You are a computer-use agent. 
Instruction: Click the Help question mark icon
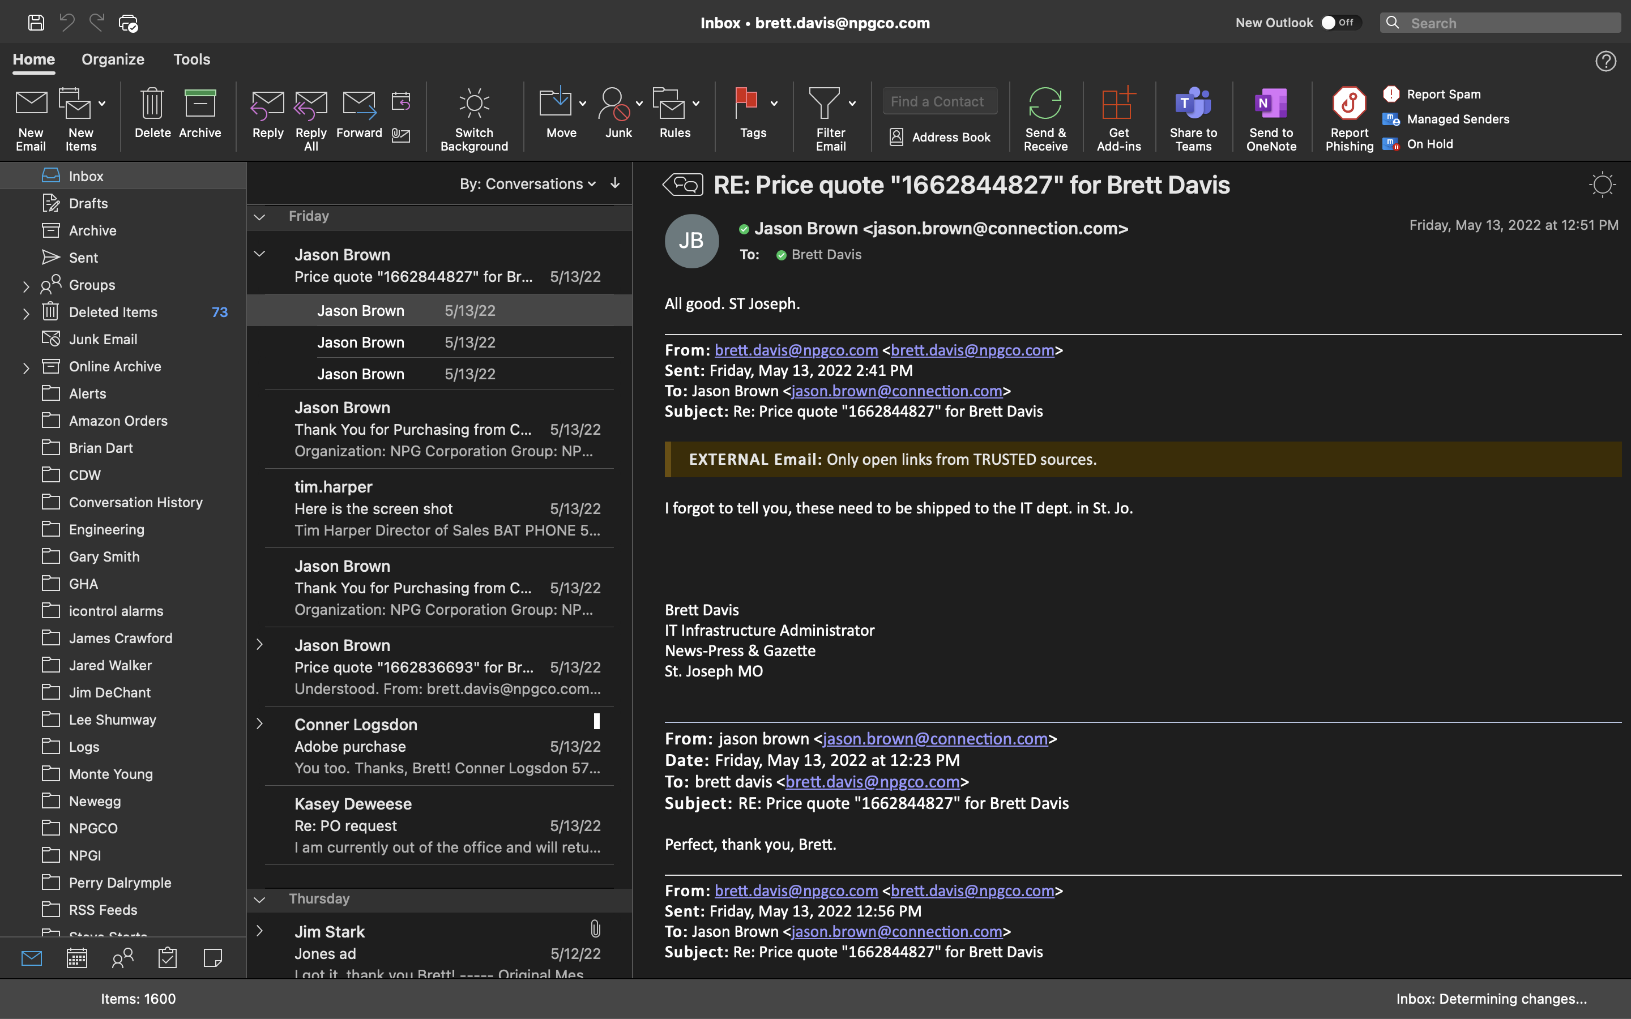pos(1606,61)
